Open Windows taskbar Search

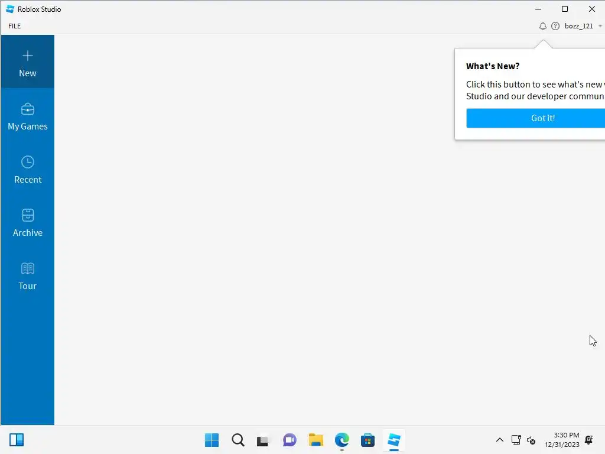point(238,440)
